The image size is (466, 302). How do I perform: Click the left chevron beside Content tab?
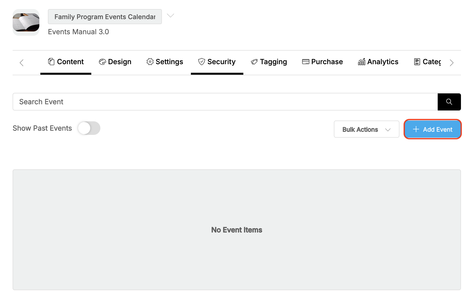22,63
